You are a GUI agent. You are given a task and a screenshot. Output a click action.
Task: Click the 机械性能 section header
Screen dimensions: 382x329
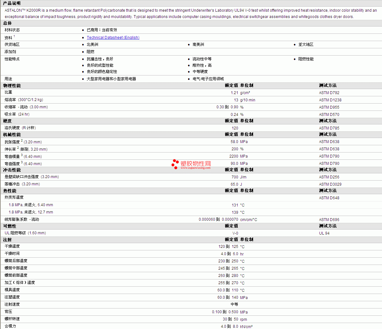click(12, 135)
